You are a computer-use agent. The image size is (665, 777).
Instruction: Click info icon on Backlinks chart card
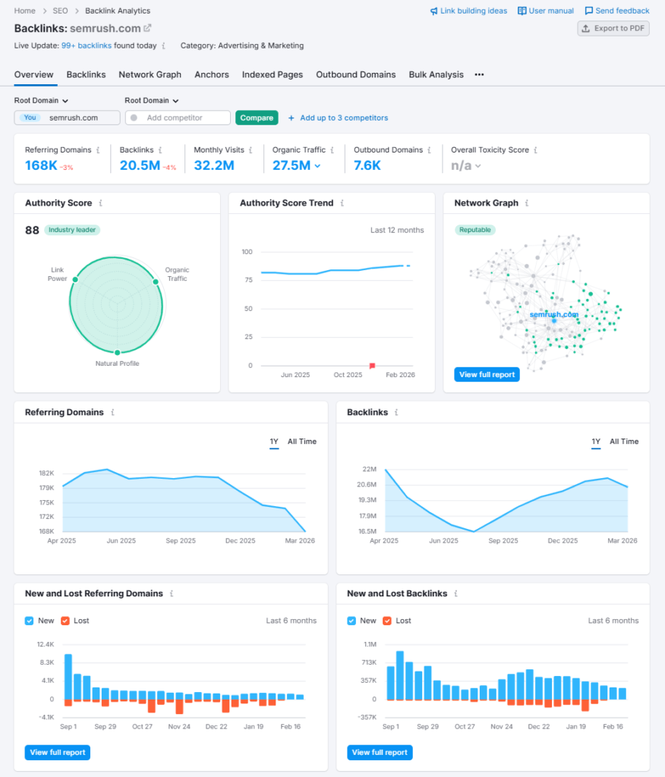tap(396, 412)
